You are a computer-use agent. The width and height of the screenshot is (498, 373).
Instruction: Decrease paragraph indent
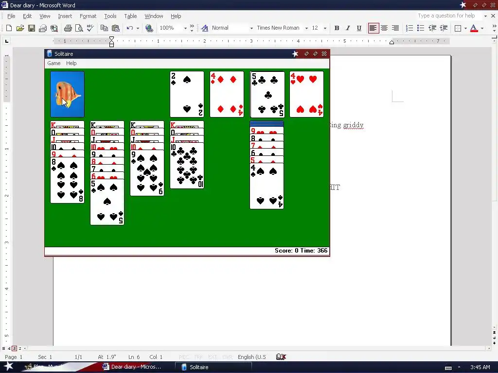tap(432, 28)
